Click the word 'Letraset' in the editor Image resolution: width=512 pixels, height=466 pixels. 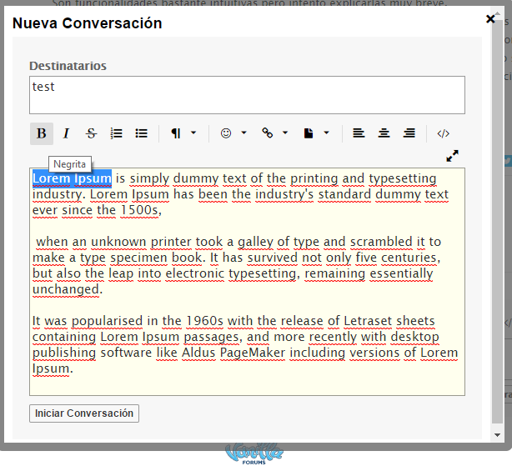368,321
